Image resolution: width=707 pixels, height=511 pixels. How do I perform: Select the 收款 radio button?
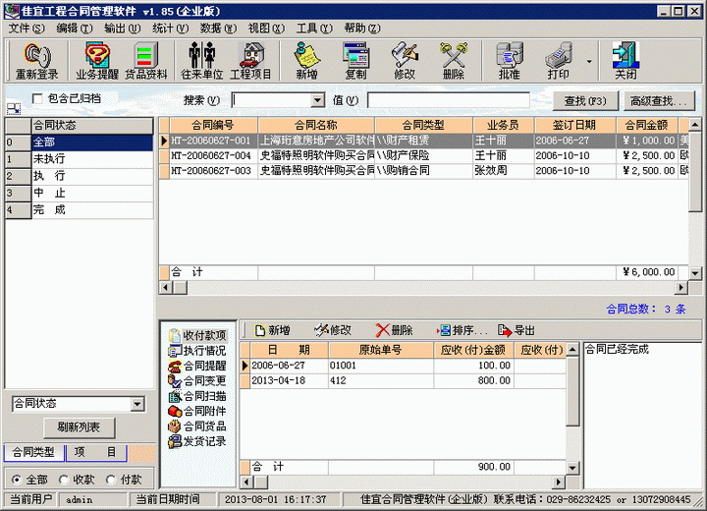64,480
